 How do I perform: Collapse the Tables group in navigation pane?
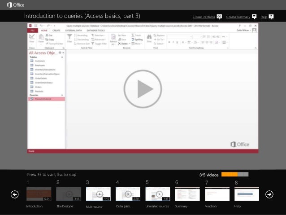pyautogui.click(x=62, y=57)
